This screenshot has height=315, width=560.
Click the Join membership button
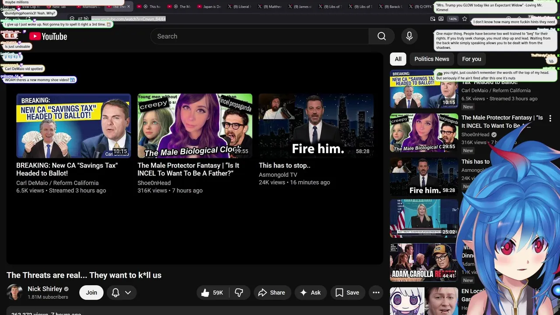point(91,293)
